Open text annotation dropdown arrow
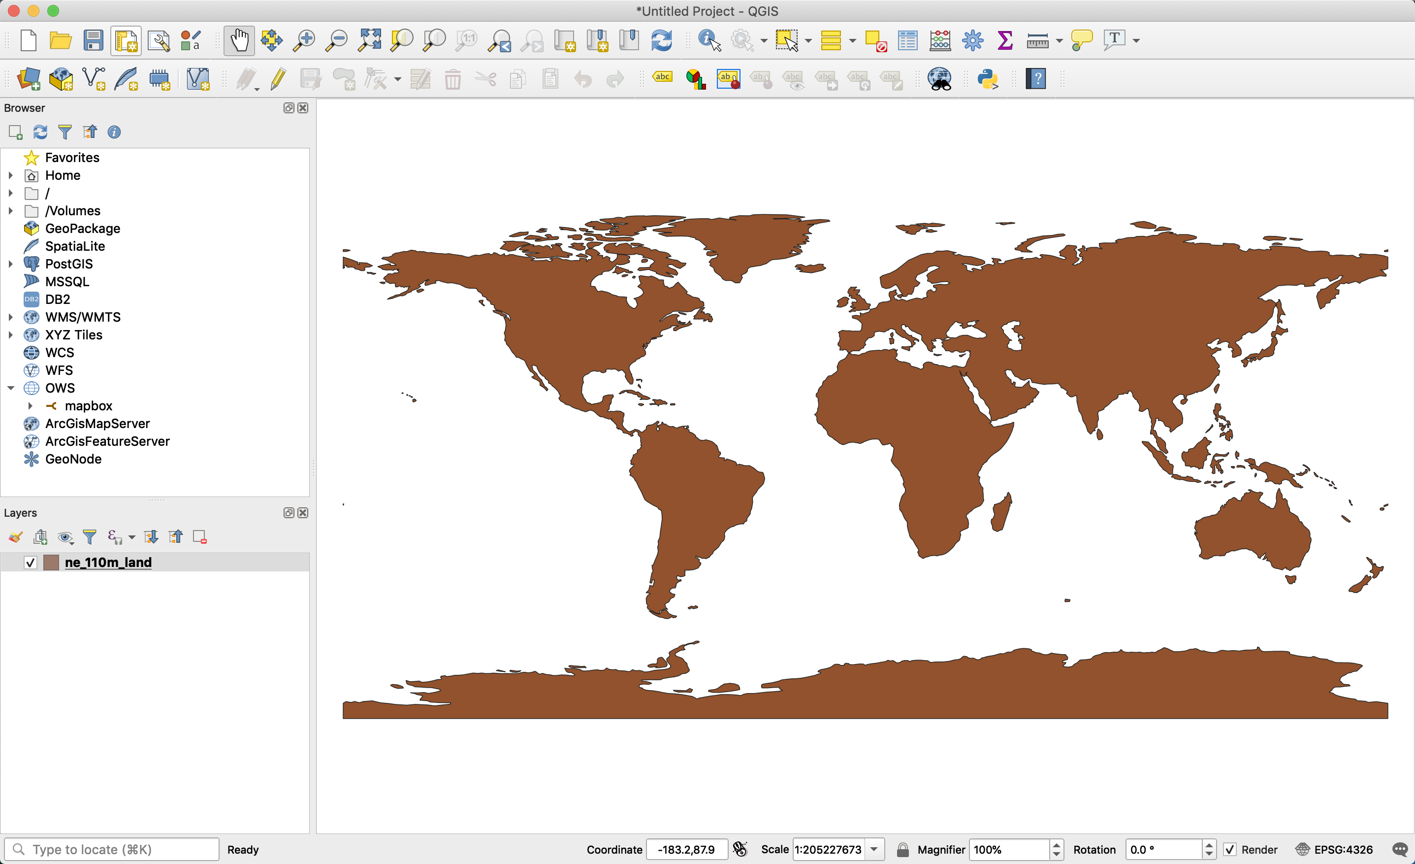This screenshot has width=1415, height=864. pyautogui.click(x=1136, y=41)
